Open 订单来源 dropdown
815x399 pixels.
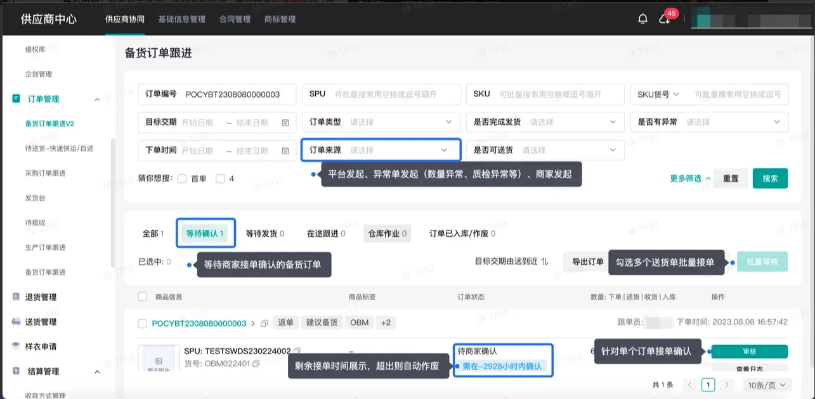(381, 150)
